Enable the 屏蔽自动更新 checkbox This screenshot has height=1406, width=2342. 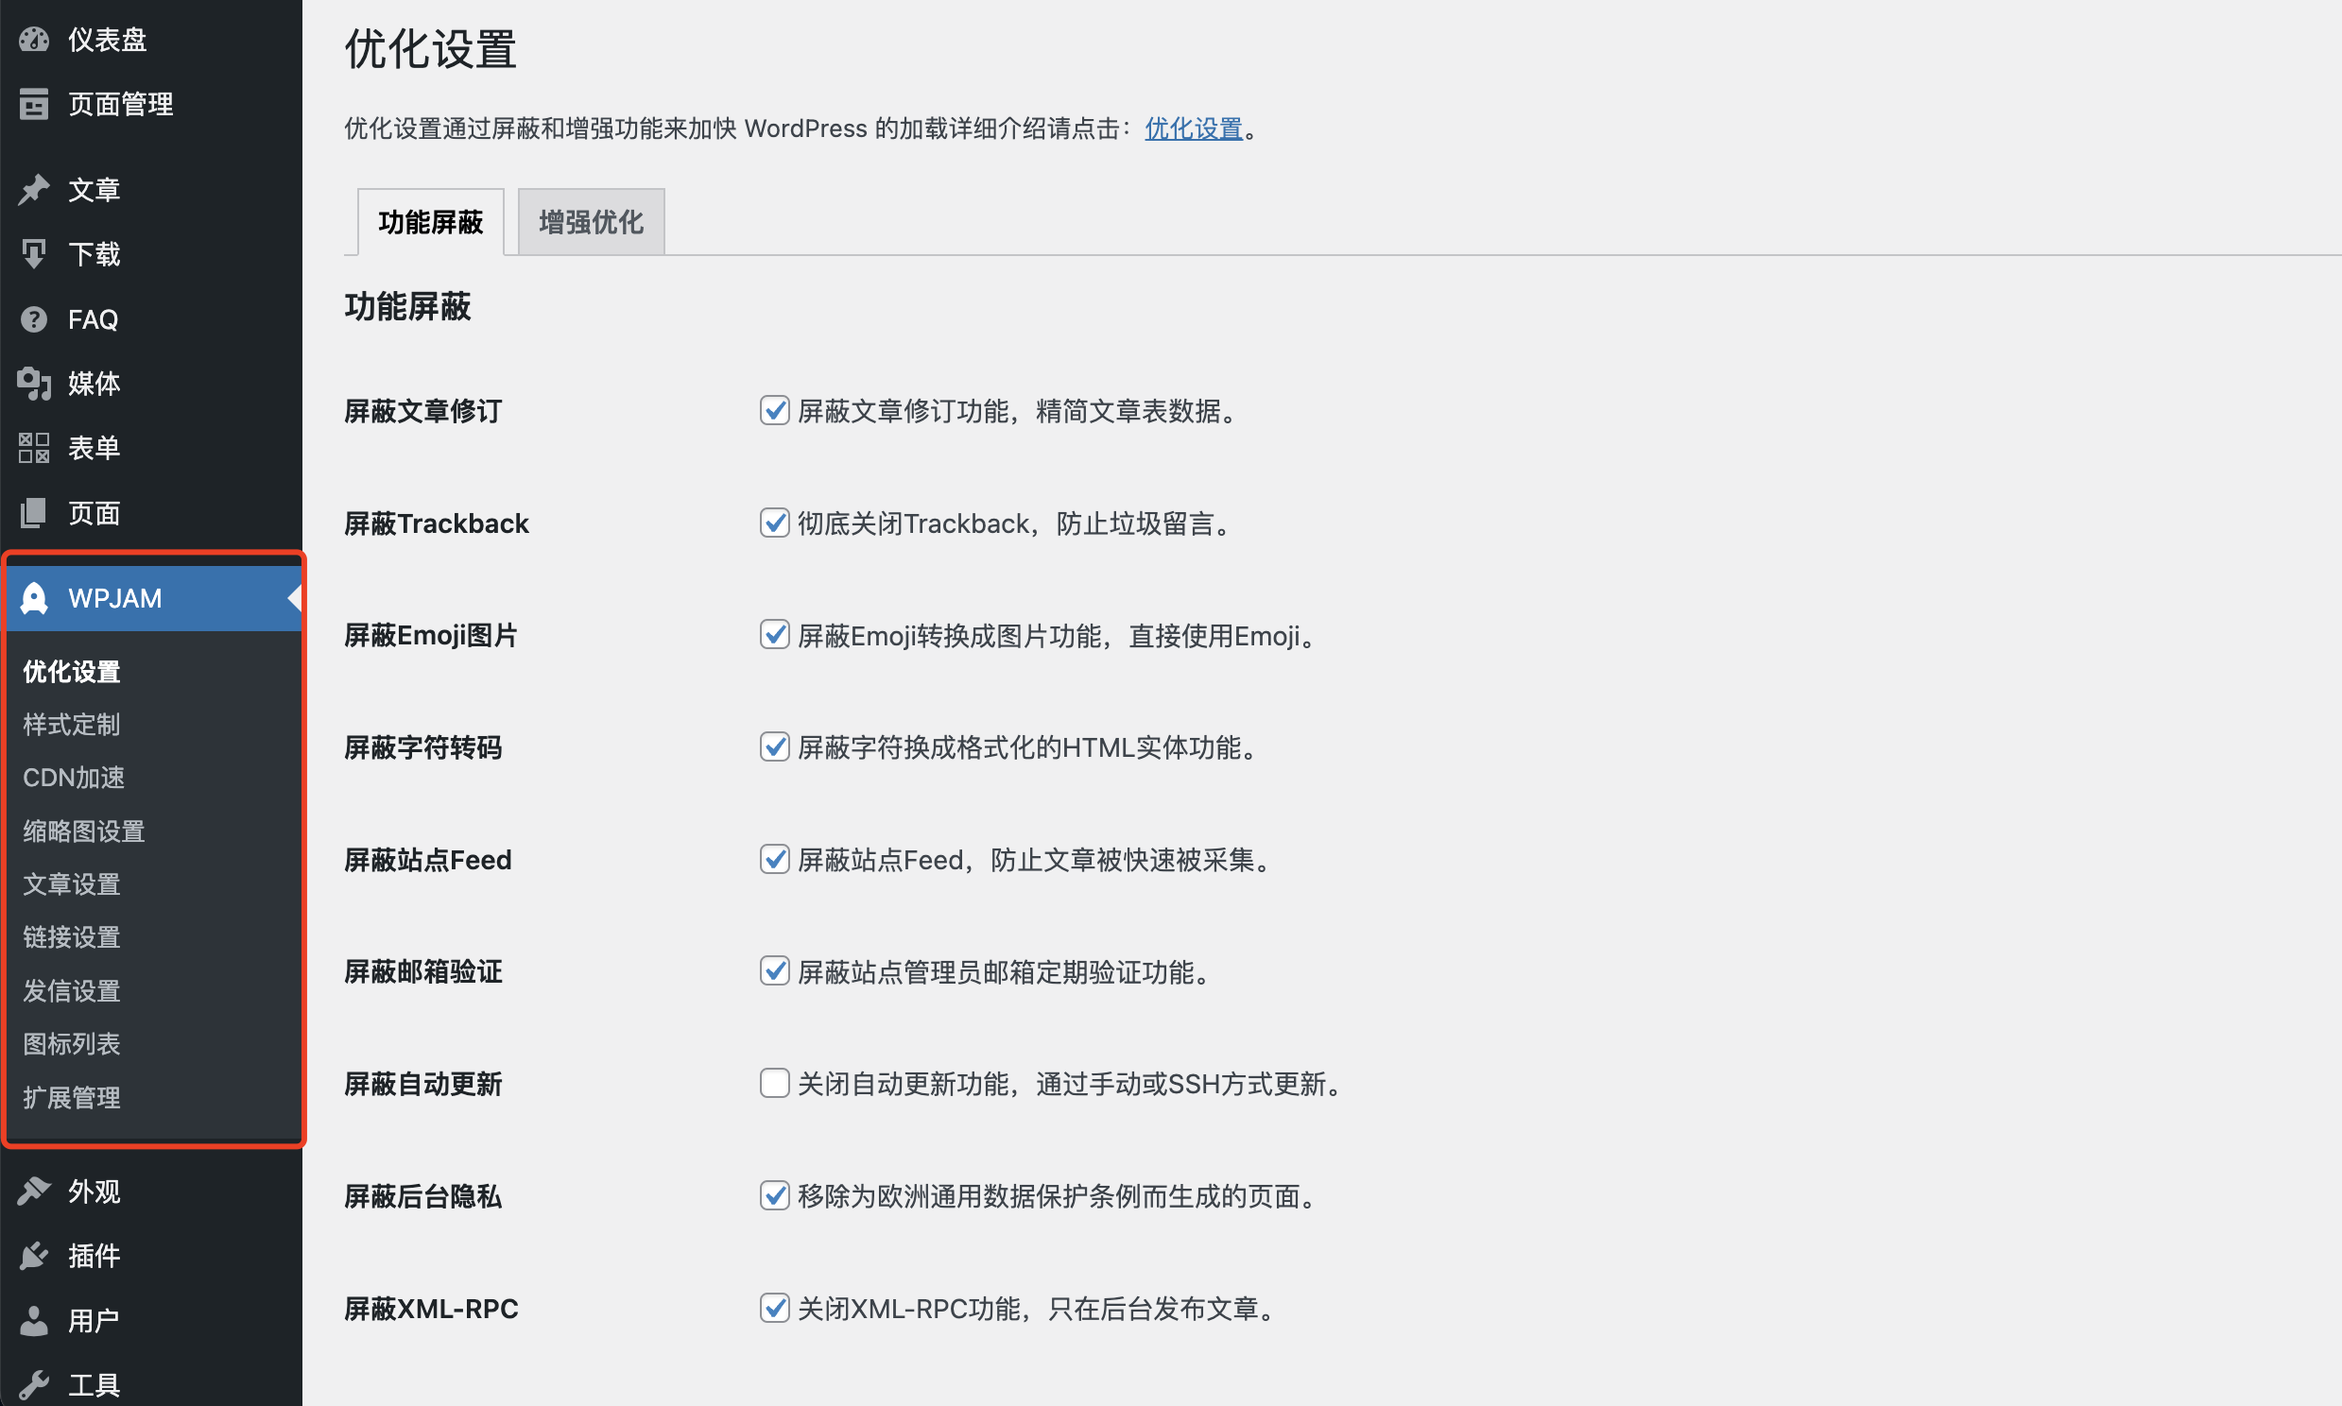774,1083
